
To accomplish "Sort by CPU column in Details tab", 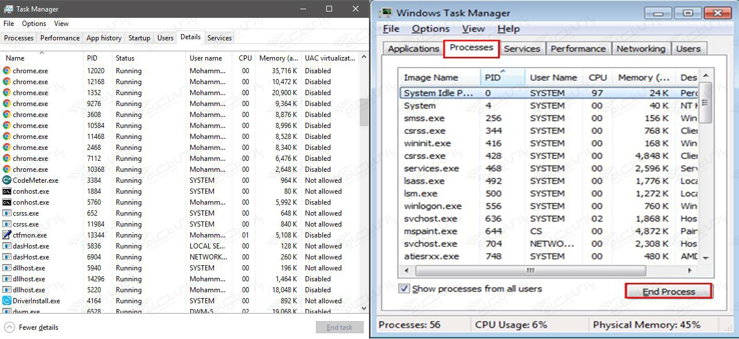I will [x=245, y=58].
